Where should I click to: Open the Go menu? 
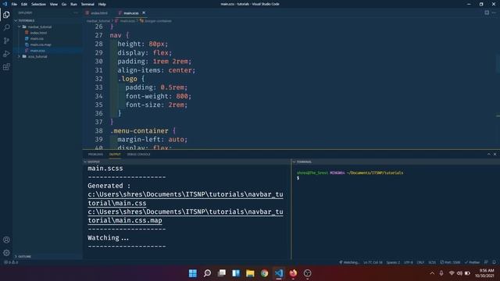tap(64, 4)
